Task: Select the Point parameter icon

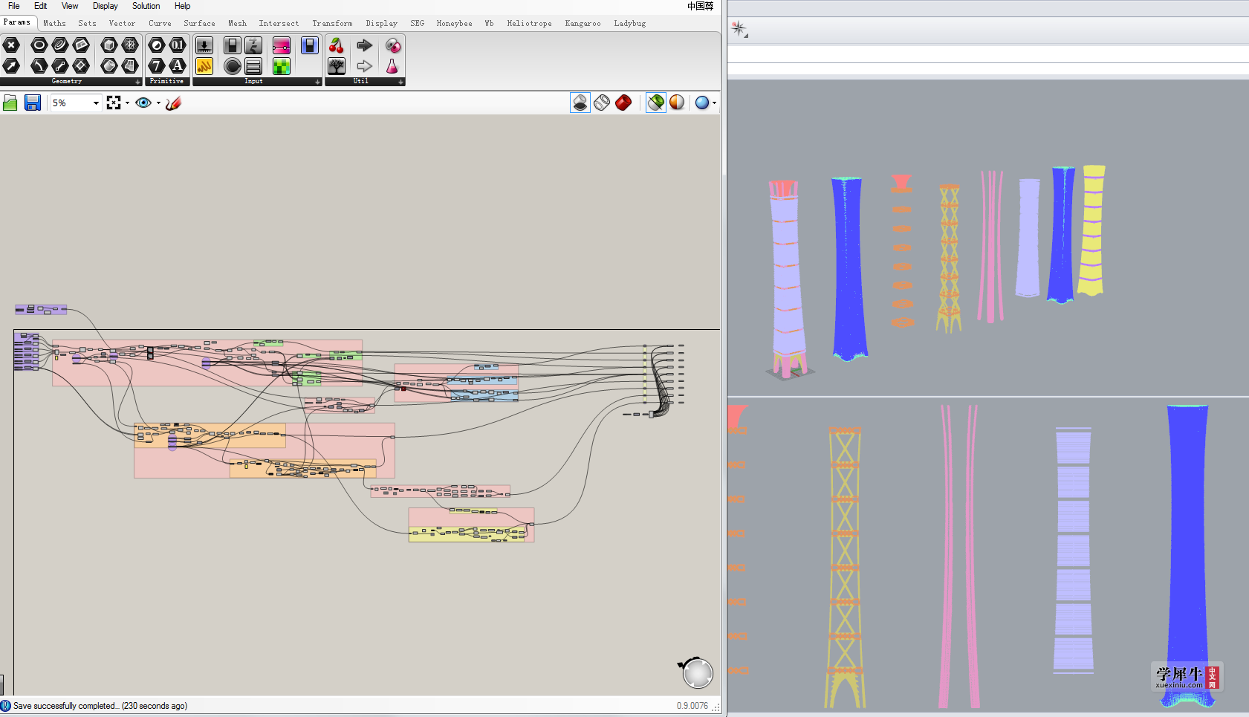Action: (x=11, y=45)
